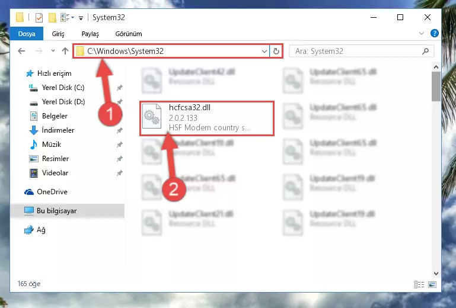Click the pin icon next to İndirmeler
The width and height of the screenshot is (456, 308).
coord(120,130)
